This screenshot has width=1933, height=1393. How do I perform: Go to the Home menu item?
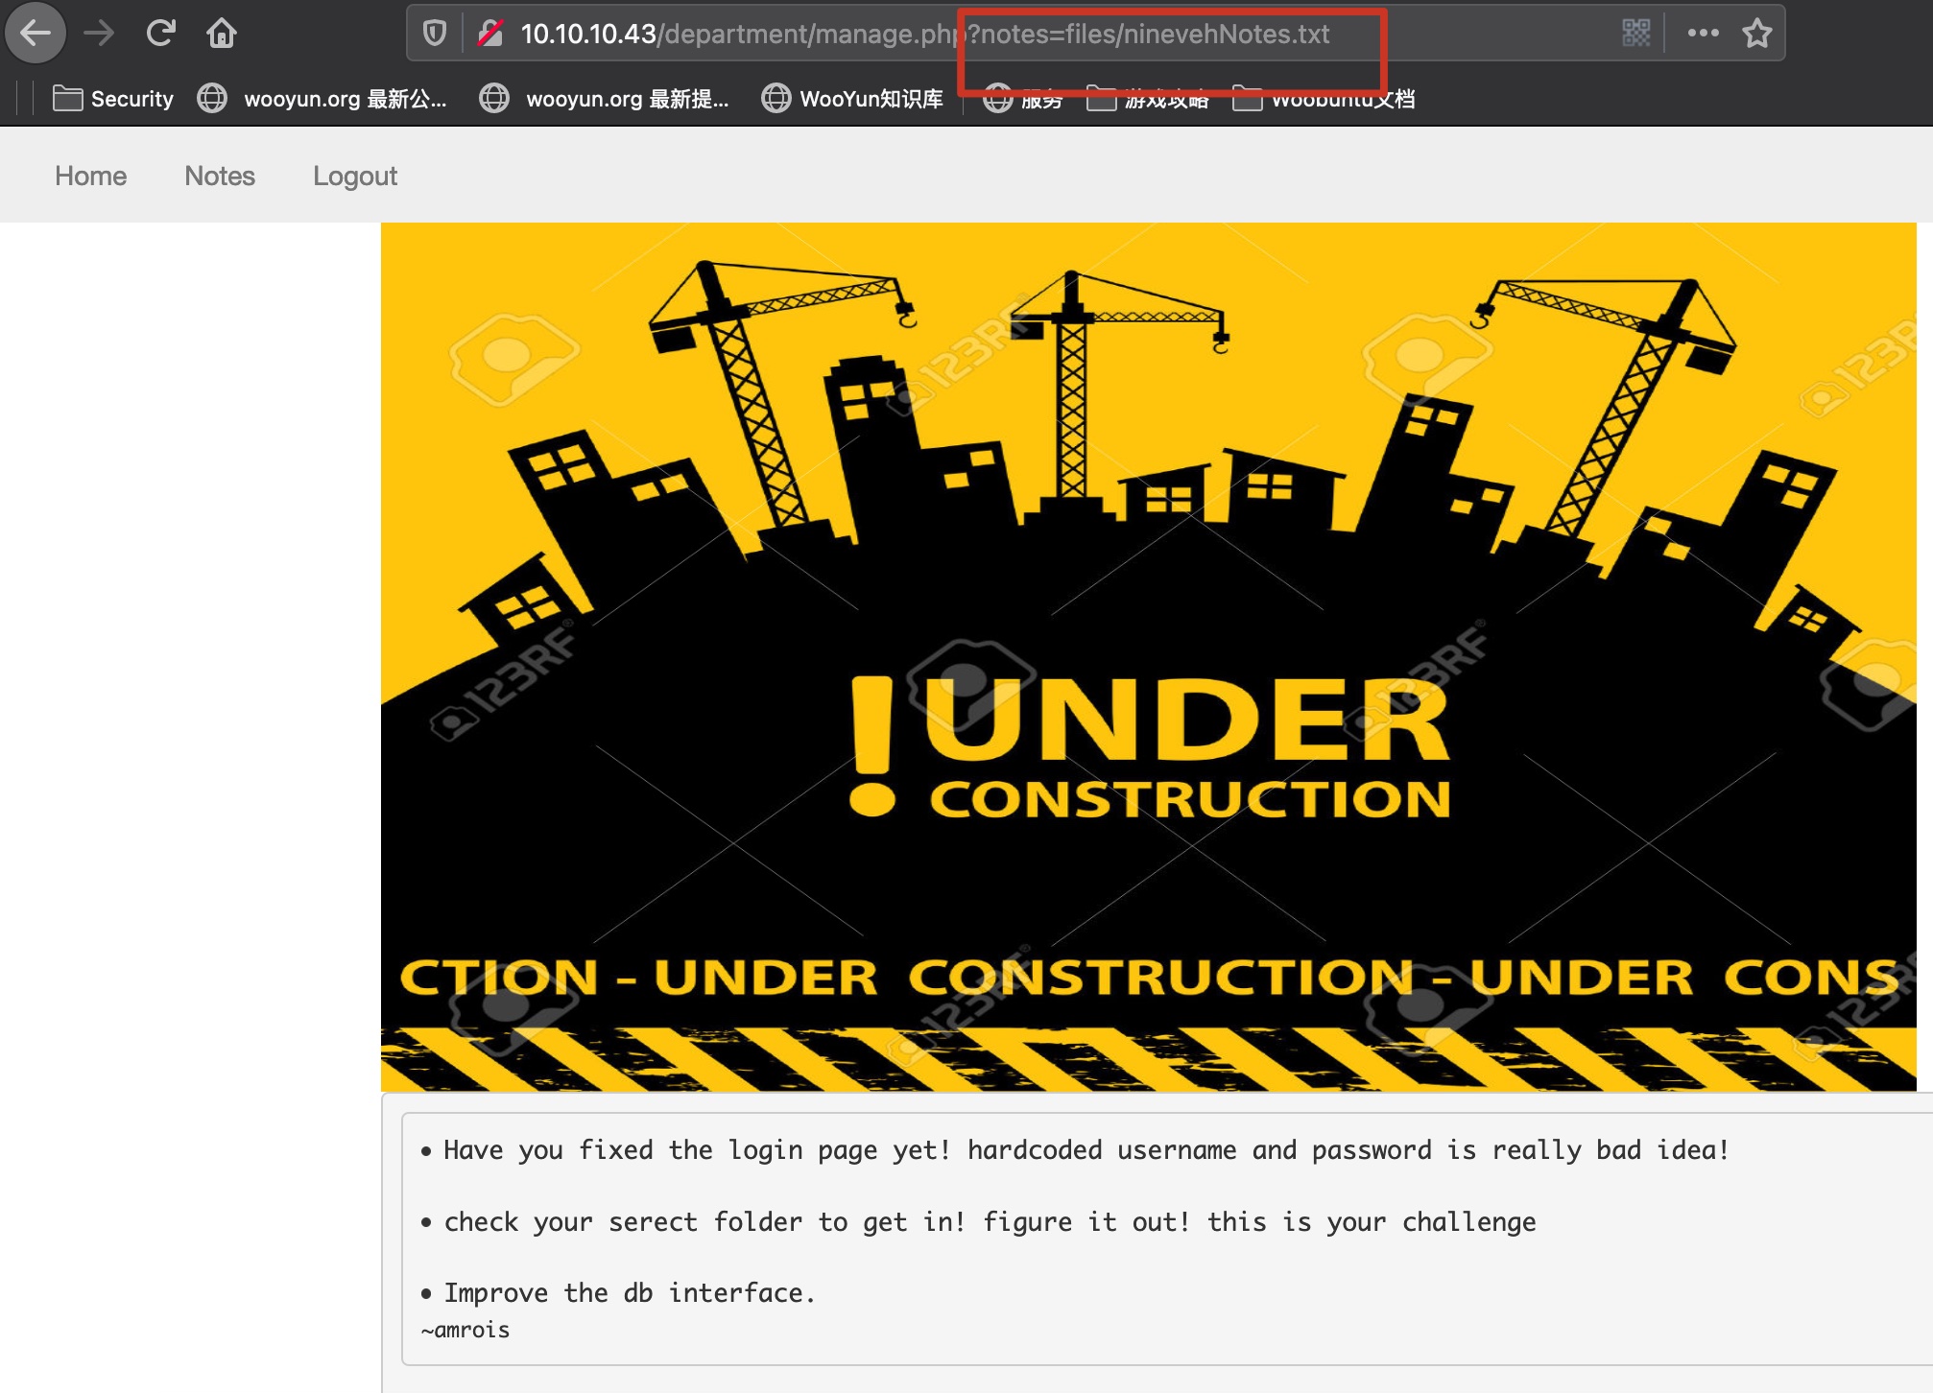pos(90,177)
